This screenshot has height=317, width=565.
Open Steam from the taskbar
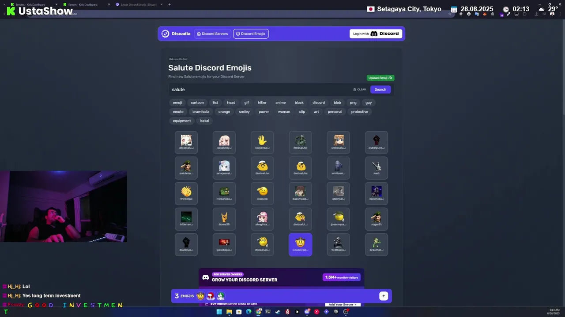click(278, 312)
